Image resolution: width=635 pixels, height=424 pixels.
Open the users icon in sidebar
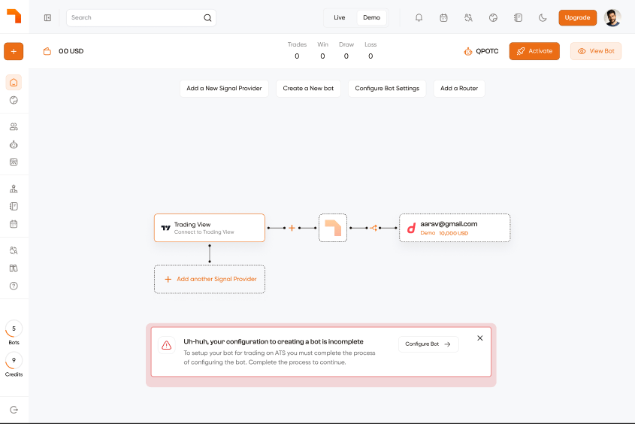tap(14, 127)
